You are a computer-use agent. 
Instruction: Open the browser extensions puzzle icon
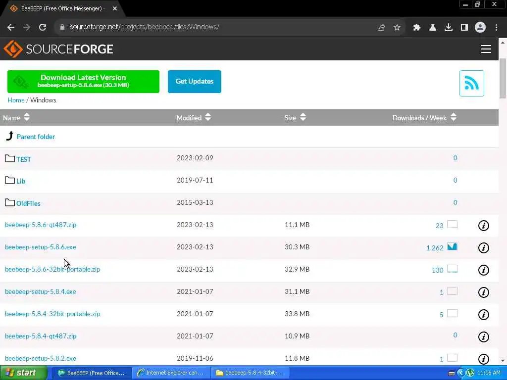click(x=417, y=28)
